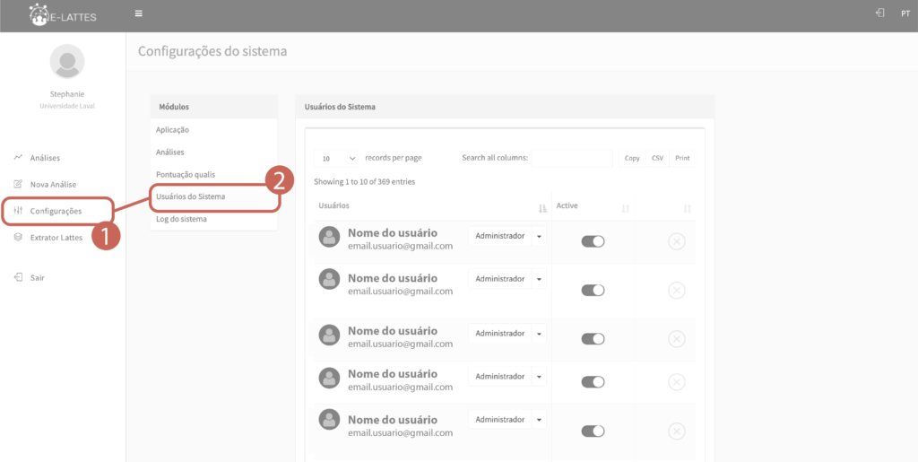Image resolution: width=918 pixels, height=462 pixels.
Task: Click the remove icon for third user
Action: click(677, 338)
